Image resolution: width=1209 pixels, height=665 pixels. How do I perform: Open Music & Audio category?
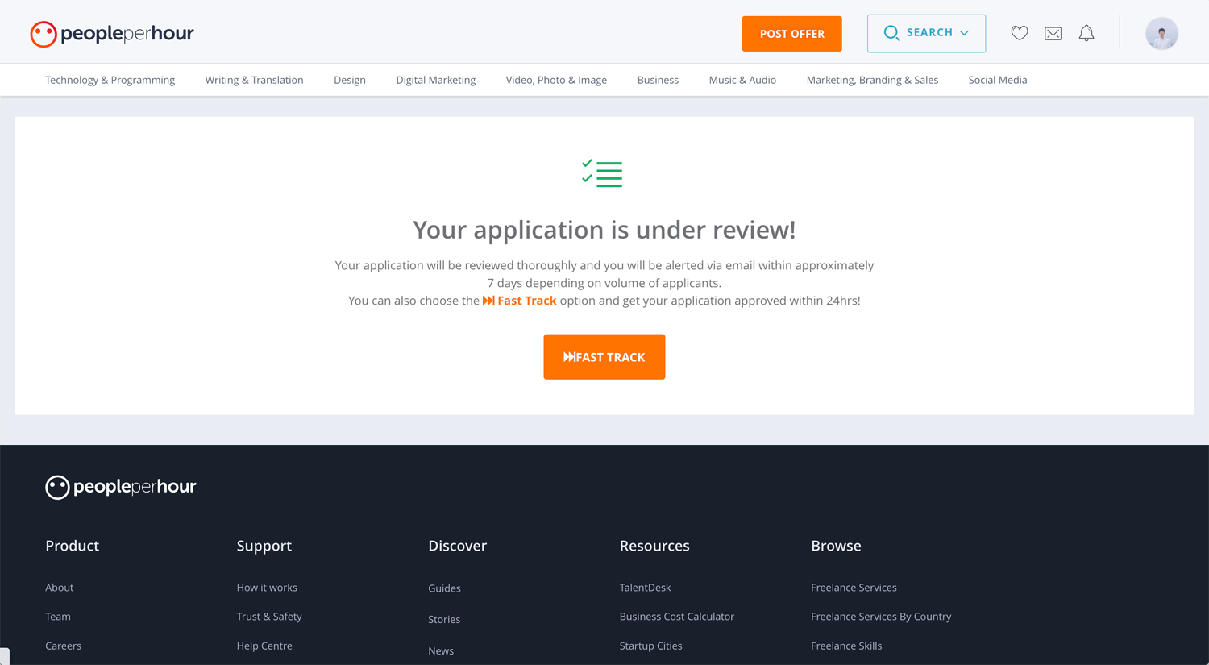pyautogui.click(x=742, y=80)
